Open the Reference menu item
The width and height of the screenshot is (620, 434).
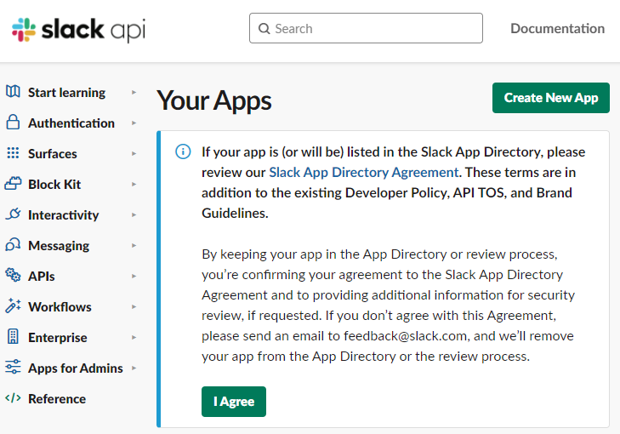57,399
